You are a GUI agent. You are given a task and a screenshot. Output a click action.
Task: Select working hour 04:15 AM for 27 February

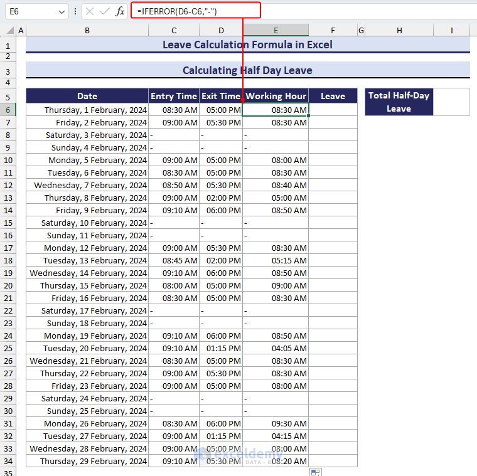(x=276, y=436)
